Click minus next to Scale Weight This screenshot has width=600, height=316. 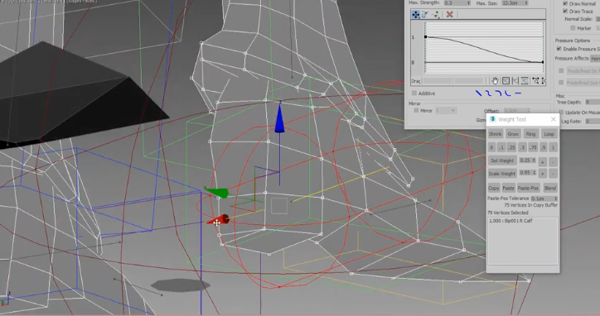[x=553, y=174]
